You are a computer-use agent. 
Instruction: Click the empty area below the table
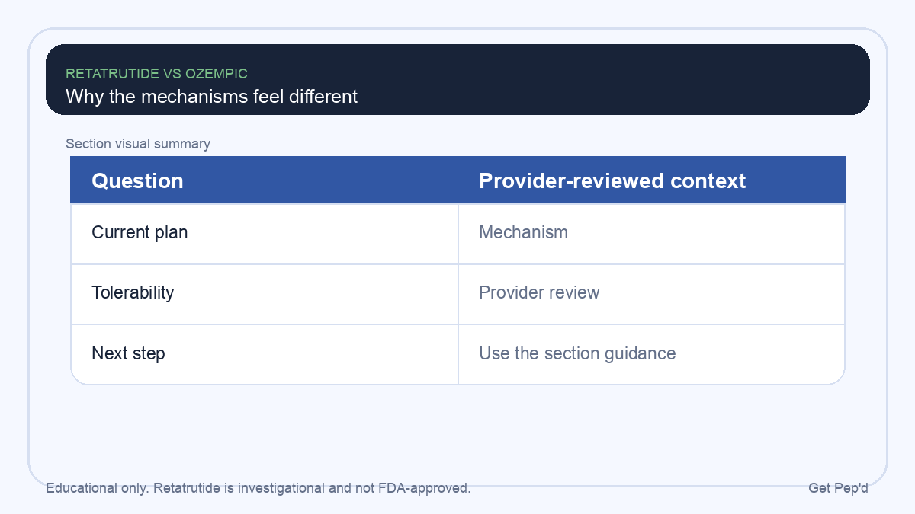coord(457,430)
